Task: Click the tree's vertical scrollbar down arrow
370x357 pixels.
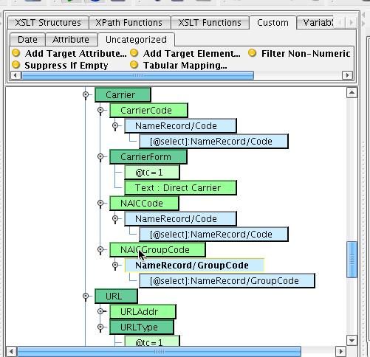Action: click(352, 341)
